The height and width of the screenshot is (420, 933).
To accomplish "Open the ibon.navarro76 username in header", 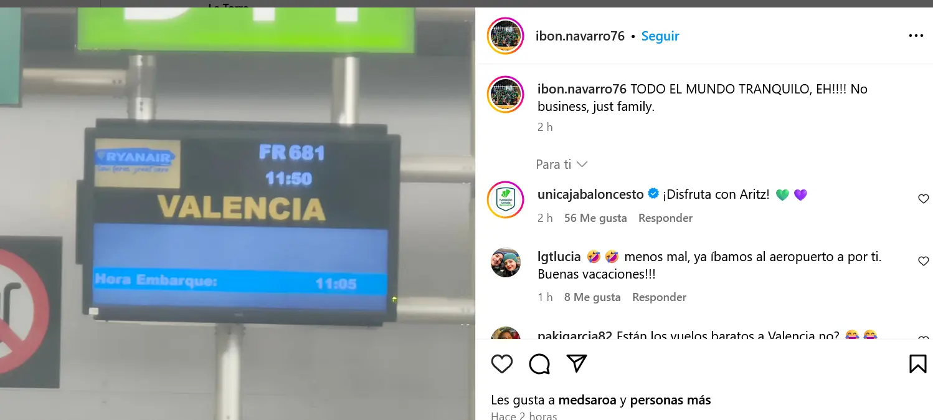I will (580, 36).
